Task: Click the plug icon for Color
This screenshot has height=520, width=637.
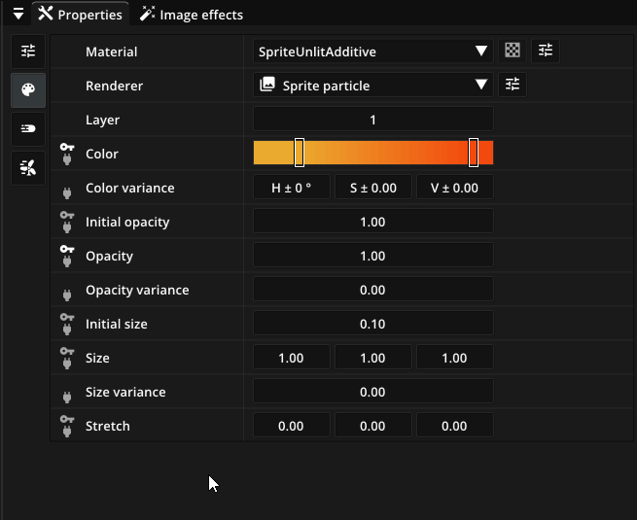Action: (x=67, y=159)
